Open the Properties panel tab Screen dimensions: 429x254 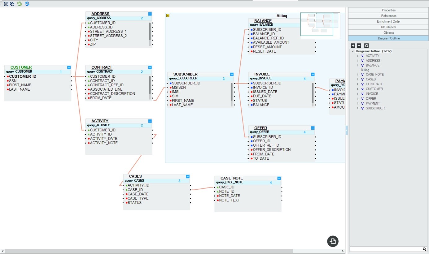click(388, 10)
